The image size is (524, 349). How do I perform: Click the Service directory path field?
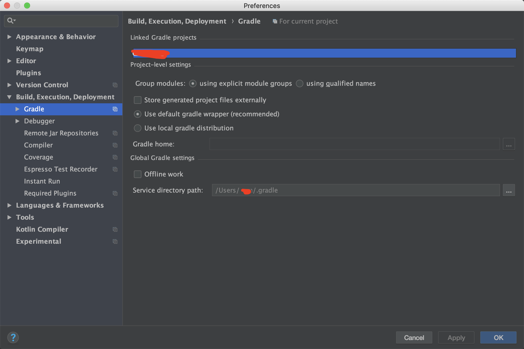pyautogui.click(x=356, y=190)
